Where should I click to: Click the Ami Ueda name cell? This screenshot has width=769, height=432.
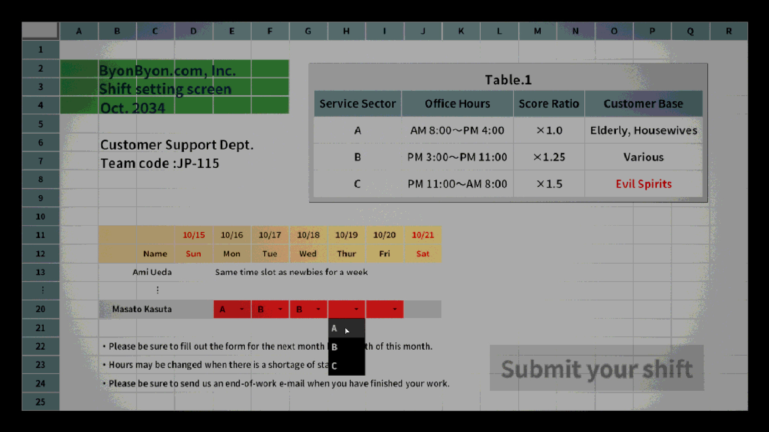pos(152,272)
